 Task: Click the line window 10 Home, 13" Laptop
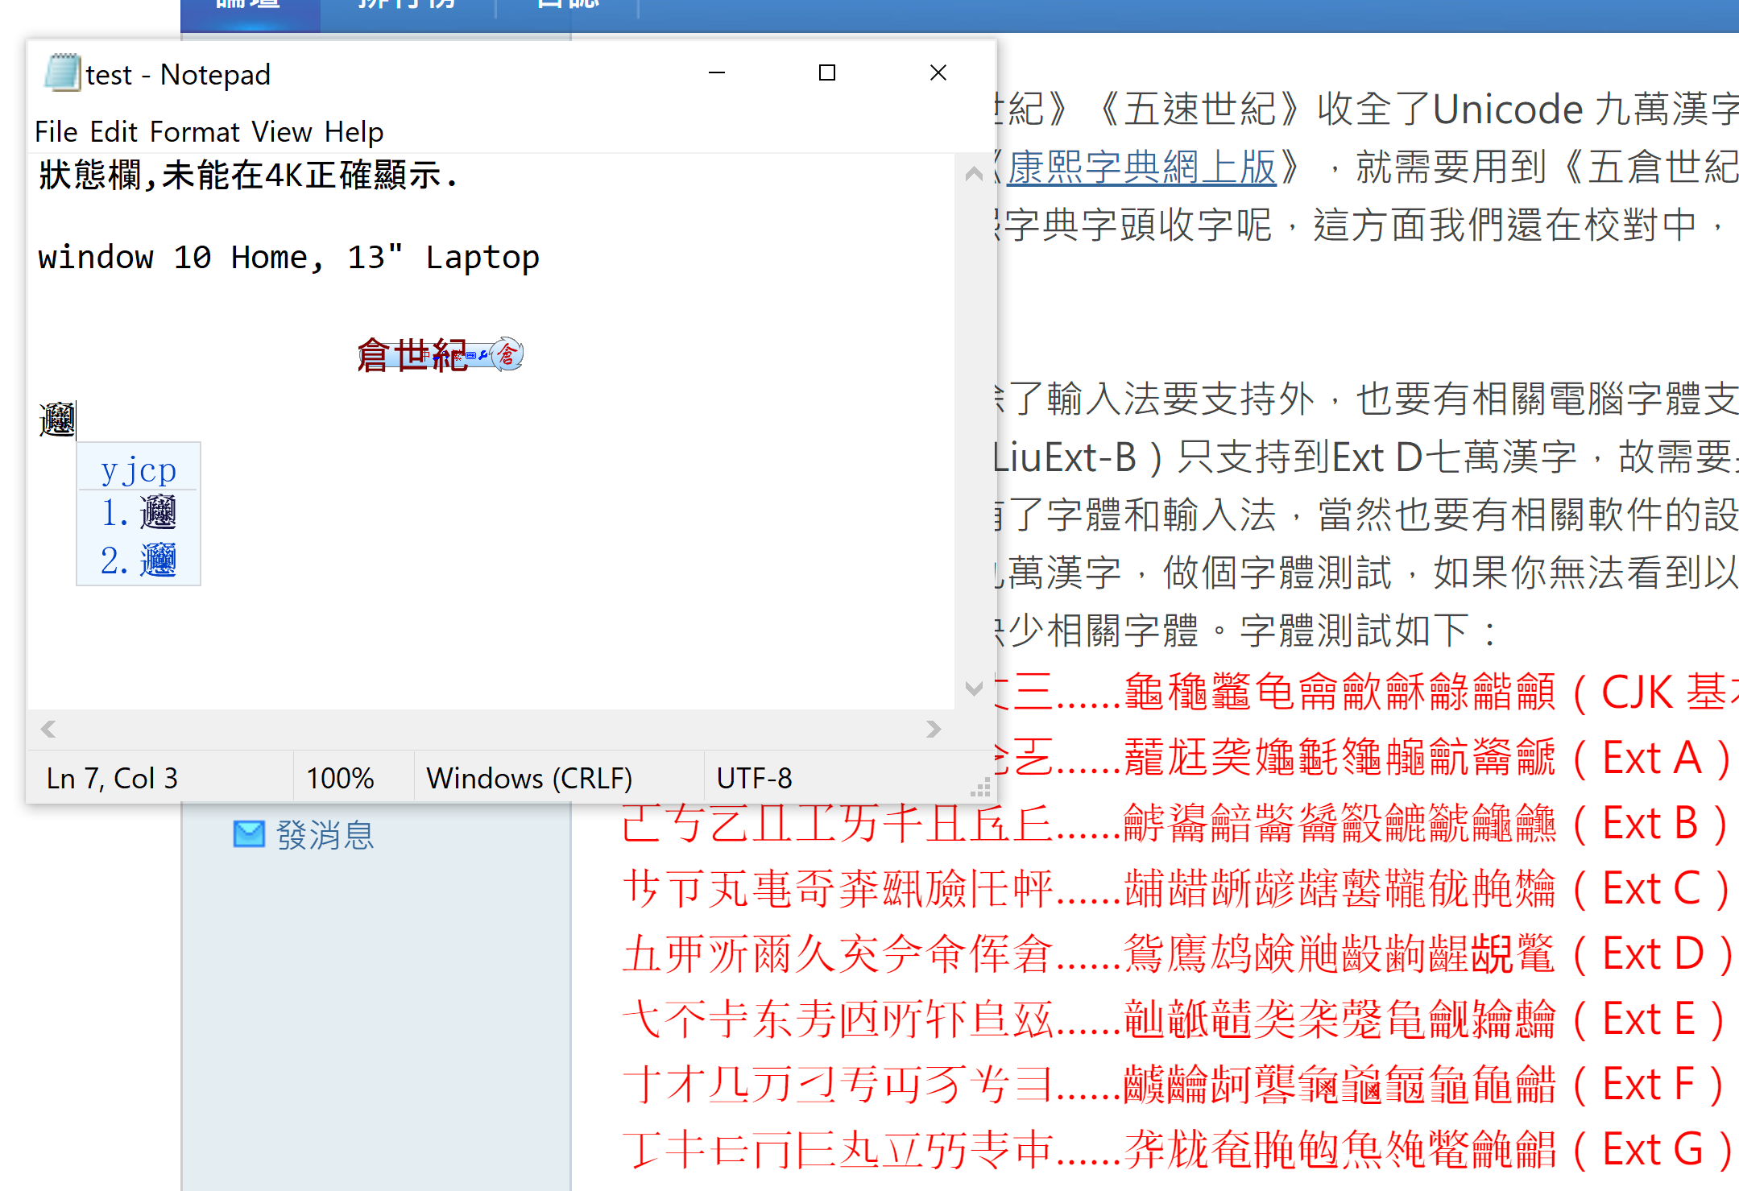point(288,257)
